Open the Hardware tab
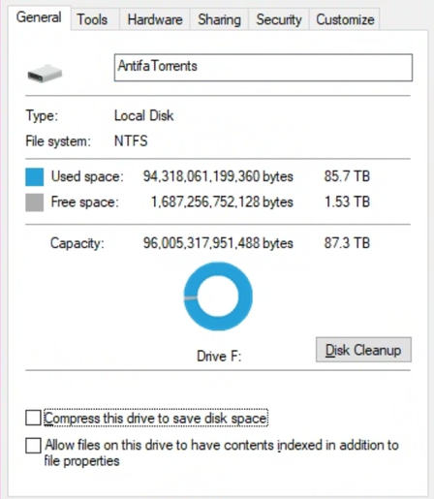The image size is (434, 499). 155,19
